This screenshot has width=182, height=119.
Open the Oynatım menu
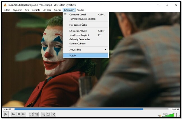point(18,10)
